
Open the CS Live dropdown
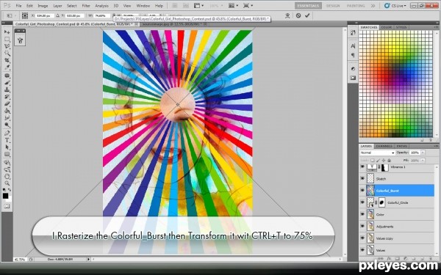(395, 6)
